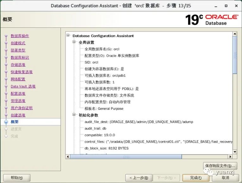Go to the 创建模式 step
The width and height of the screenshot is (242, 183).
coord(18,43)
